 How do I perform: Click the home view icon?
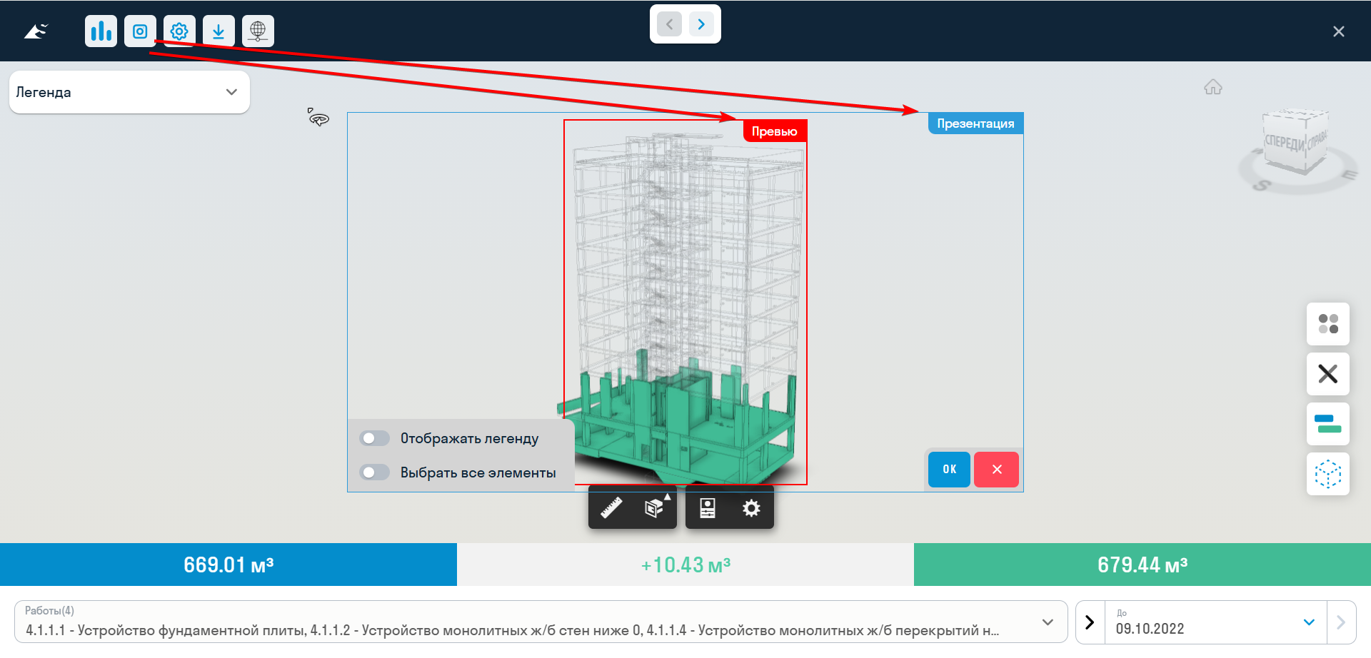tap(1213, 87)
